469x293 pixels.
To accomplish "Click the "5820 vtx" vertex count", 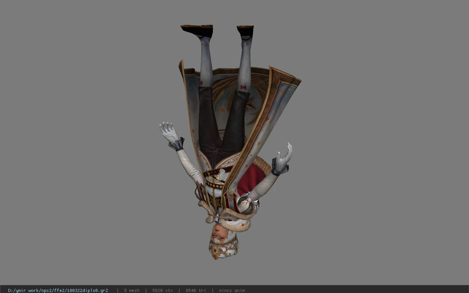I will pyautogui.click(x=162, y=290).
